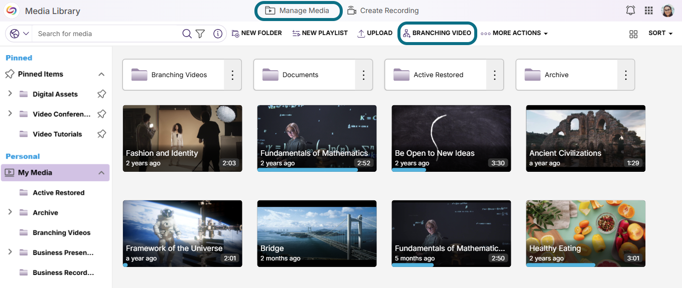Open options for Archive folder card
The width and height of the screenshot is (682, 288).
(626, 75)
